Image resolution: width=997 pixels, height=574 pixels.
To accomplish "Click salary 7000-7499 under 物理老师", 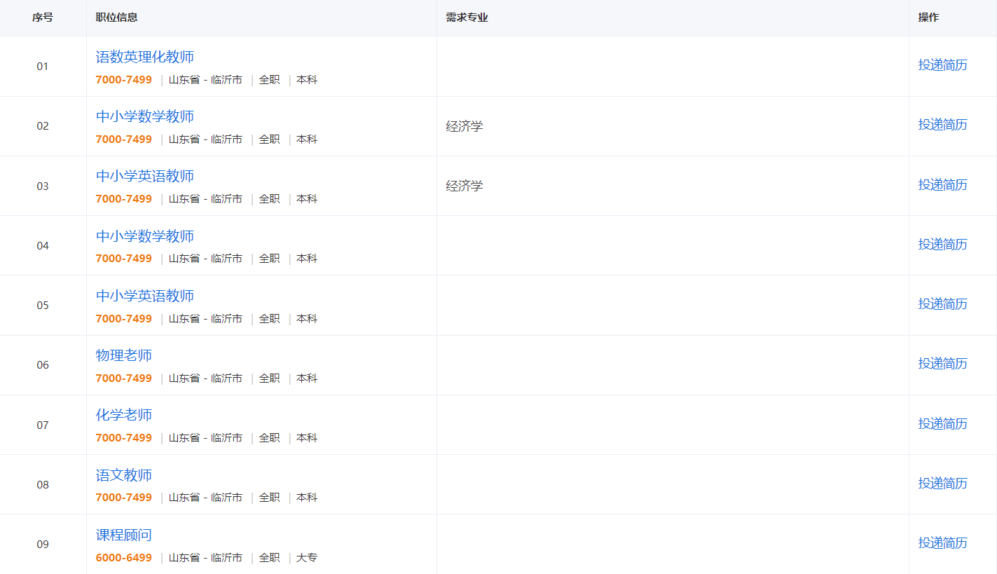I will click(x=124, y=378).
